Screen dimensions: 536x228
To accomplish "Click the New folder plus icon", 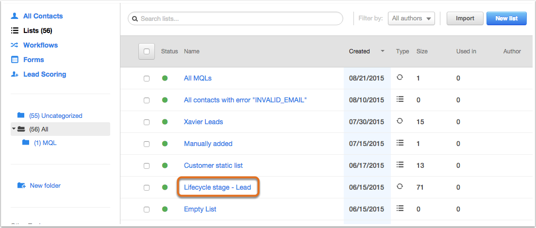I will tap(21, 186).
